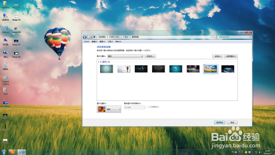
Task: Open the Image 18 desktop file
Action: (x=16, y=55)
